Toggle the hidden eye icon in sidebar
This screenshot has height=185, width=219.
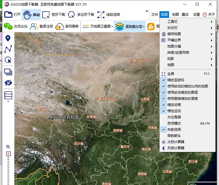coord(8,83)
